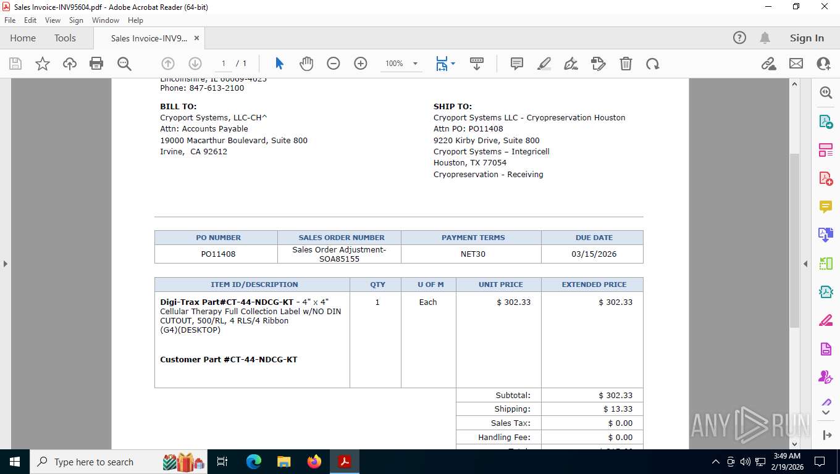Viewport: 840px width, 474px height.
Task: Open notifications bell
Action: point(765,38)
